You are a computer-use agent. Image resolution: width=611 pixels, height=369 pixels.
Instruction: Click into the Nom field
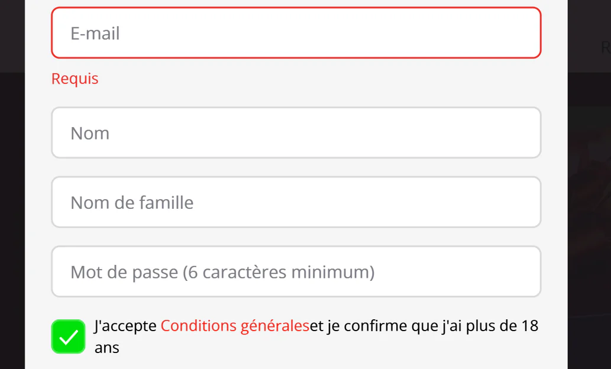click(296, 133)
